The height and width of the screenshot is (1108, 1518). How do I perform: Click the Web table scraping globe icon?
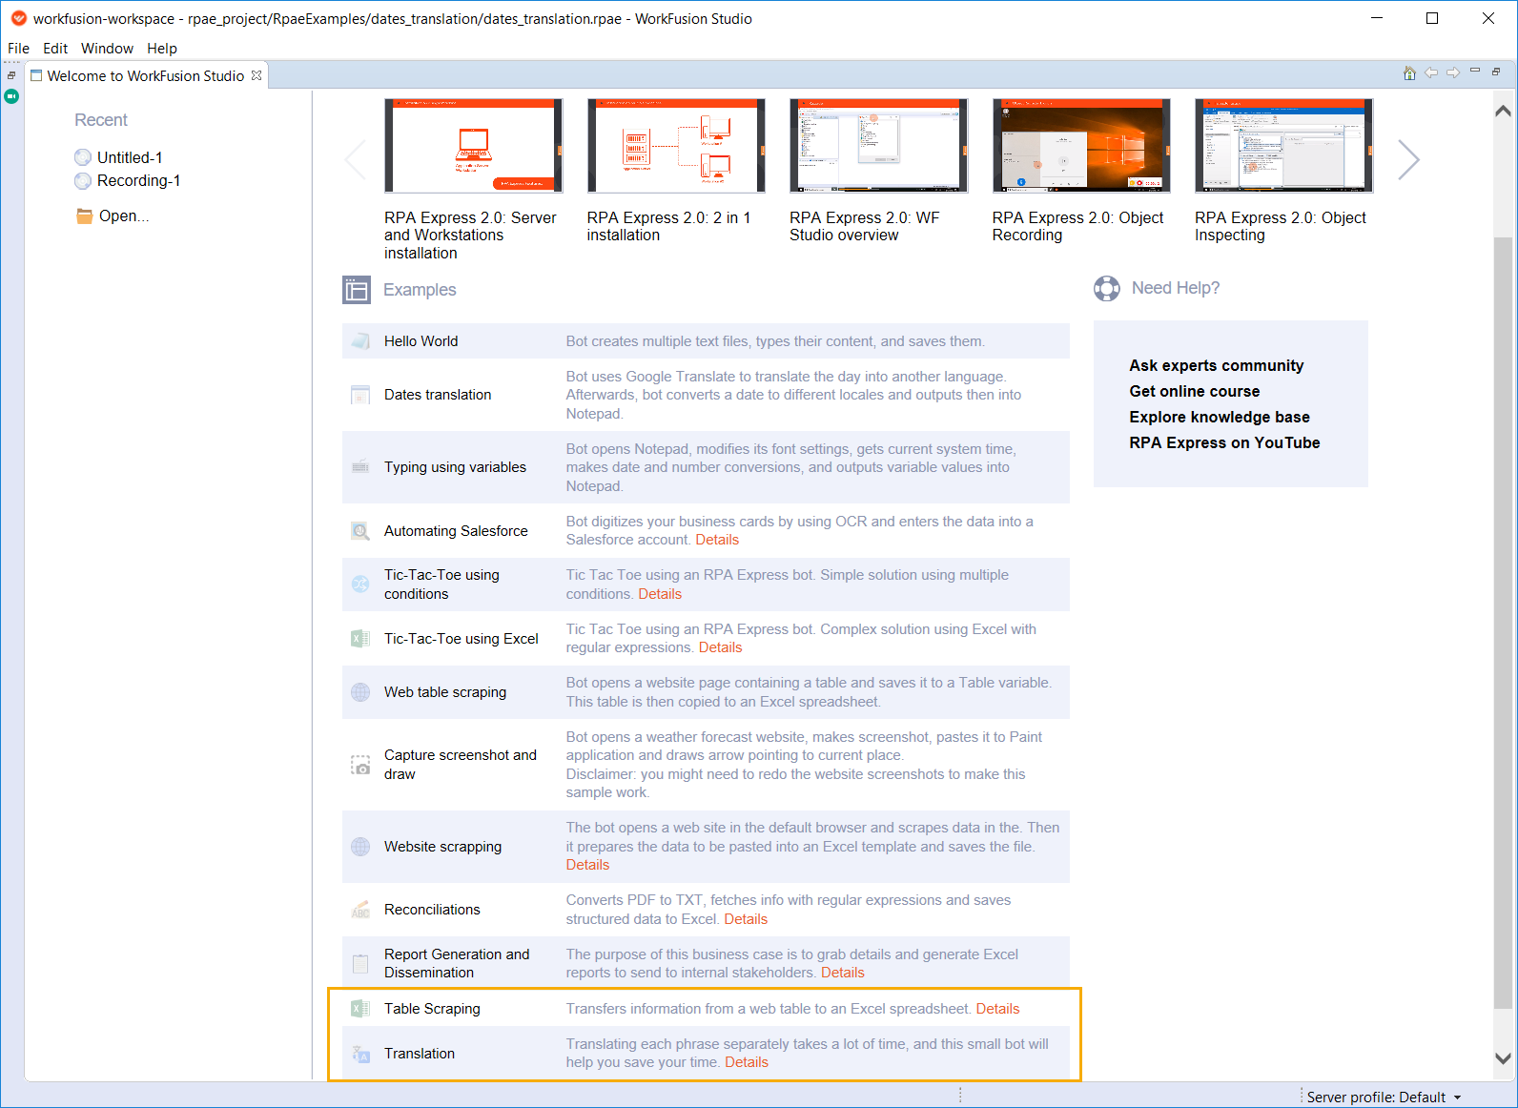[360, 692]
